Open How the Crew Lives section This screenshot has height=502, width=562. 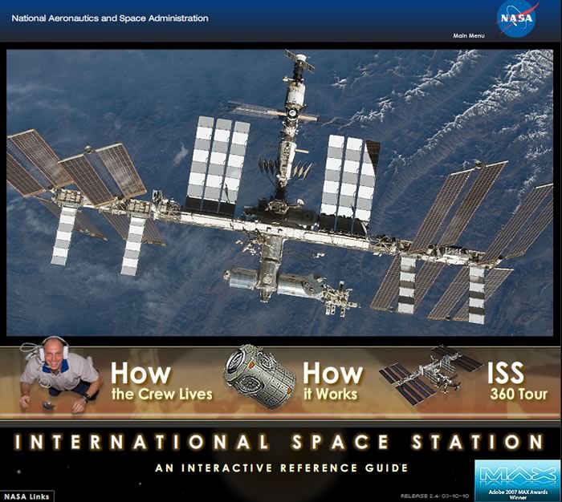coord(161,383)
